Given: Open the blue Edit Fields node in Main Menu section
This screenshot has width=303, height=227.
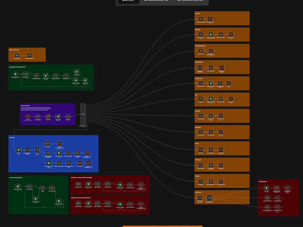Looking at the screenshot, I should coord(201,35).
